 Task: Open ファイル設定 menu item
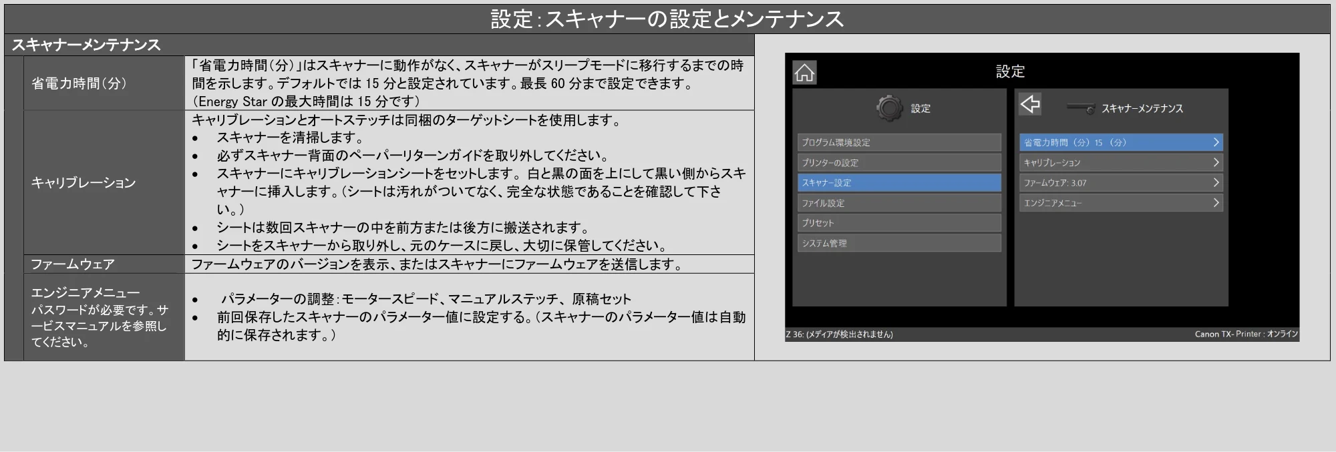[899, 203]
